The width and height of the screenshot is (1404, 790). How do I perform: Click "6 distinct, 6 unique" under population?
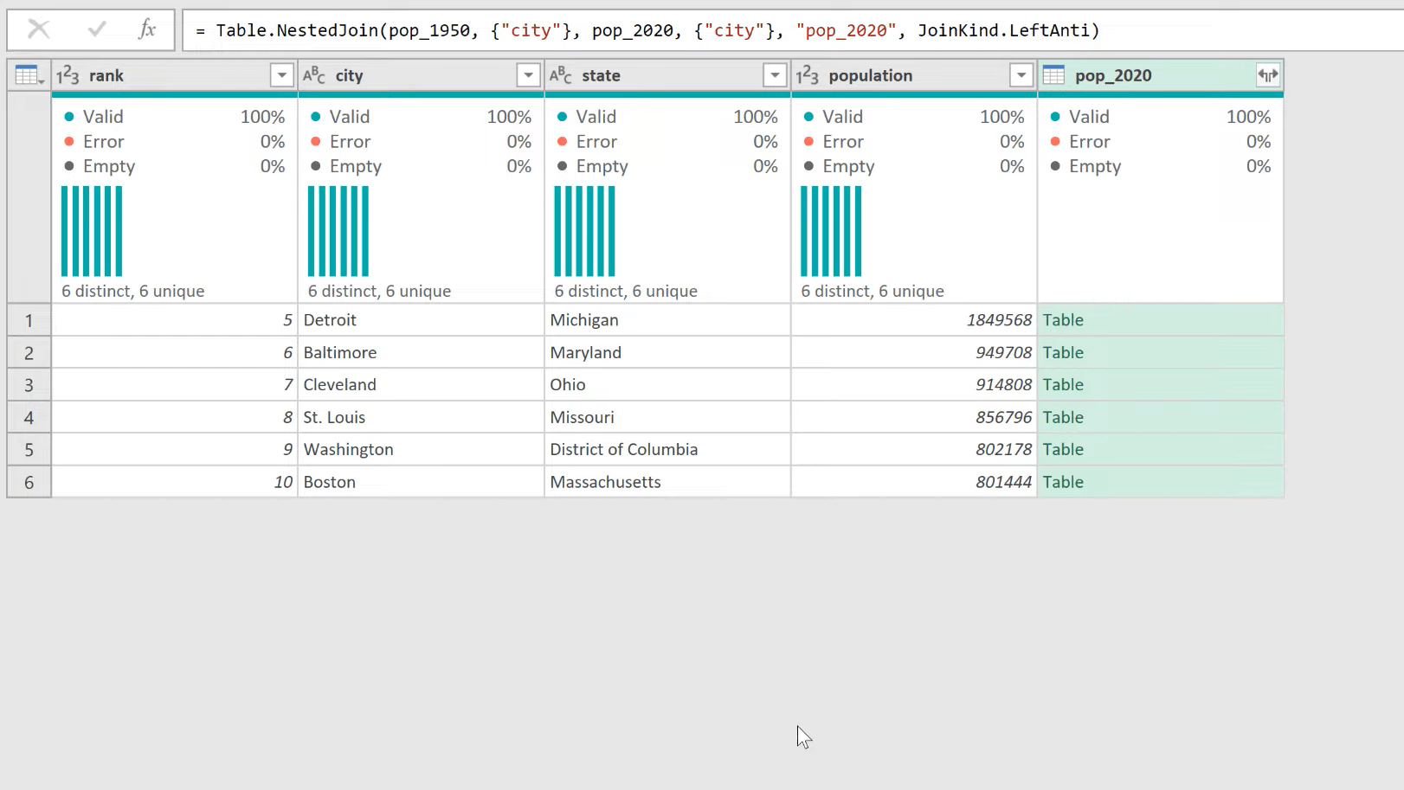tap(873, 292)
